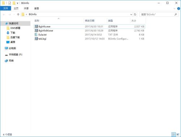Screen dimensions: 181x137
Task: Click the 快速访问 star icon
Action: tap(7, 24)
